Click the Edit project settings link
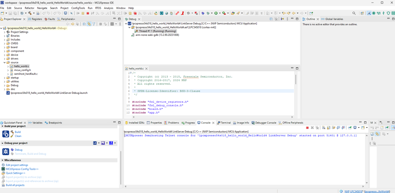 [17, 165]
